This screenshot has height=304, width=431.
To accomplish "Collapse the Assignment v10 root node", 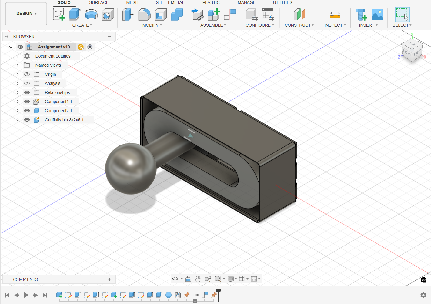I will [11, 47].
